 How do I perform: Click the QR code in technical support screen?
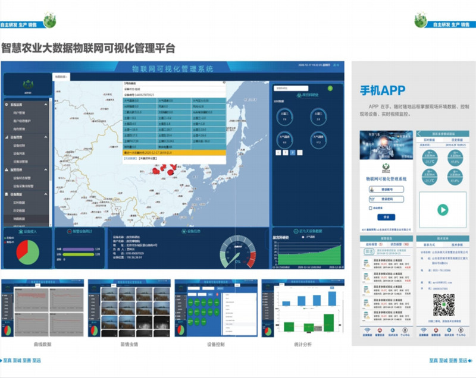(x=443, y=304)
